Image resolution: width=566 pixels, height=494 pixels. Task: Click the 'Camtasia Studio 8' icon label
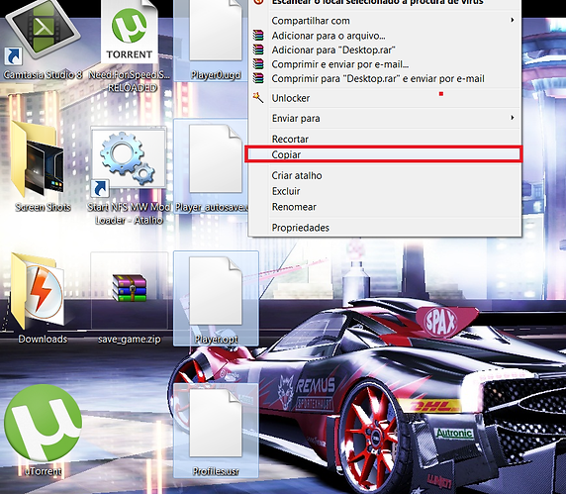point(43,75)
